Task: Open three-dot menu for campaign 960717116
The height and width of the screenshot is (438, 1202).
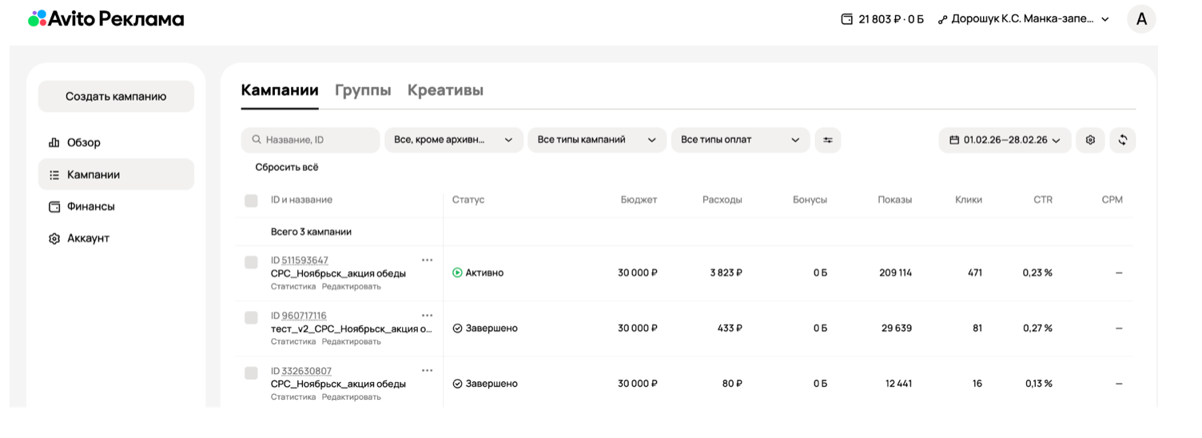Action: (427, 315)
